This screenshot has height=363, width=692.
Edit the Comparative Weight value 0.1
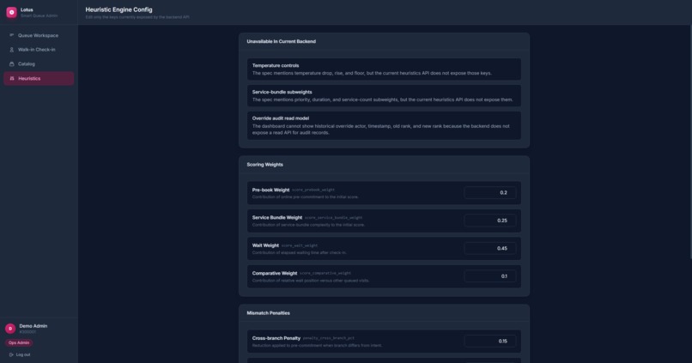[490, 276]
